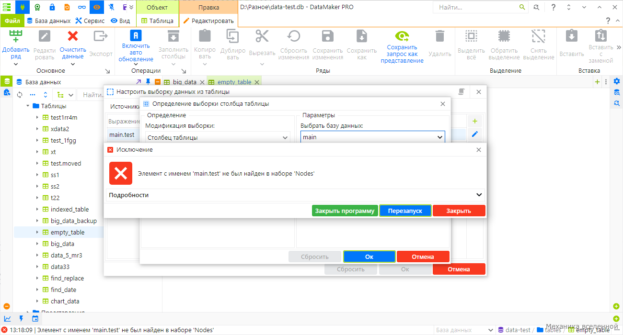Open the Модификация выборки dropdown

coord(218,137)
